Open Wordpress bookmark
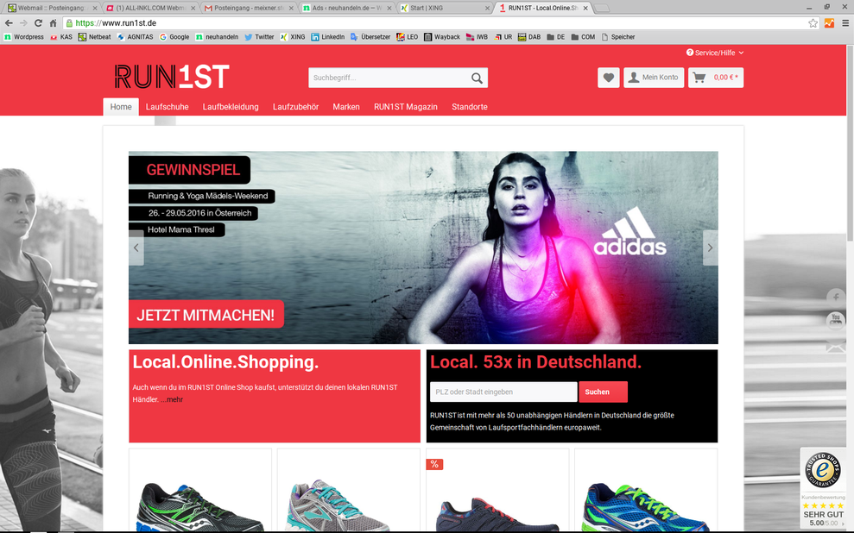 tap(24, 37)
